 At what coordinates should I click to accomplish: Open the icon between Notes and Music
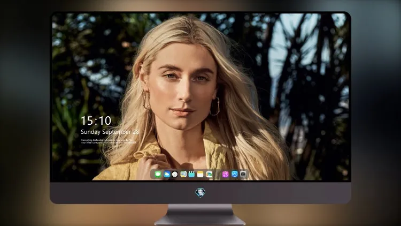point(209,175)
